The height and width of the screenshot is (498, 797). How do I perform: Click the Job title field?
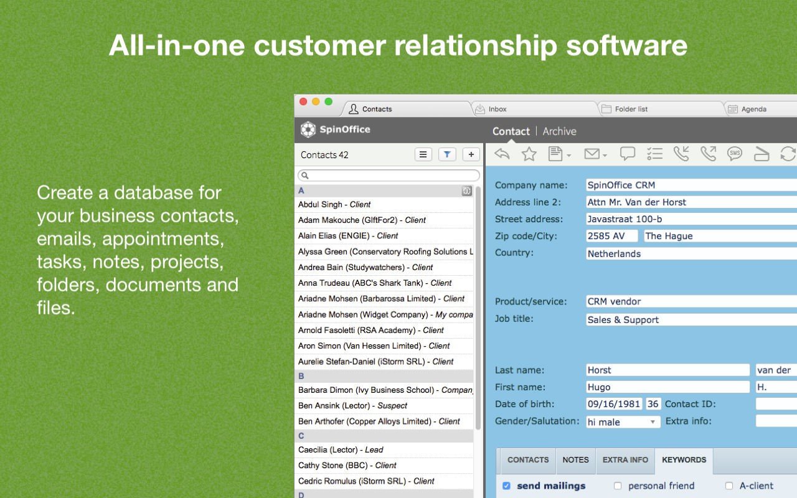pos(691,320)
